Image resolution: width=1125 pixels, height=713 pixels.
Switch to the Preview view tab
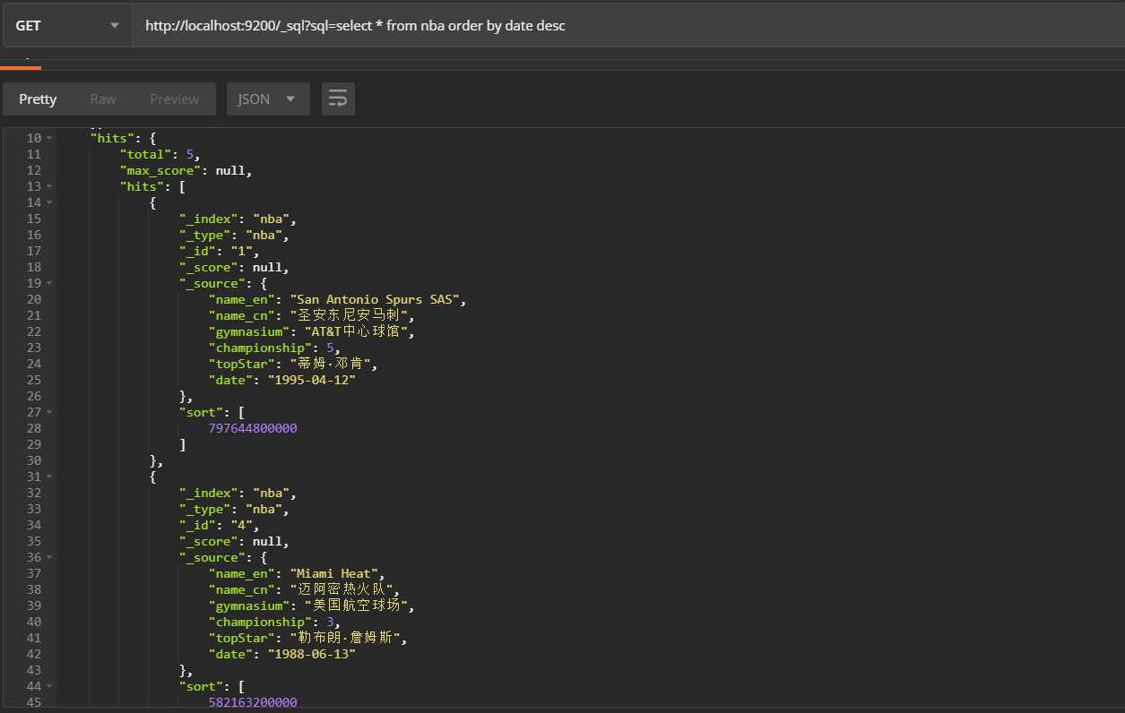[174, 99]
